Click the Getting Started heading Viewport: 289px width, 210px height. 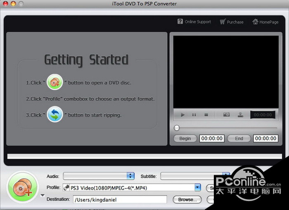pyautogui.click(x=86, y=60)
